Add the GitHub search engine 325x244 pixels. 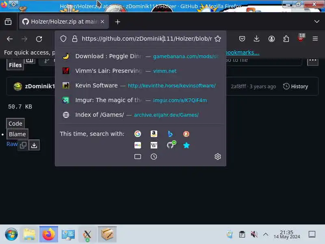coord(171,145)
